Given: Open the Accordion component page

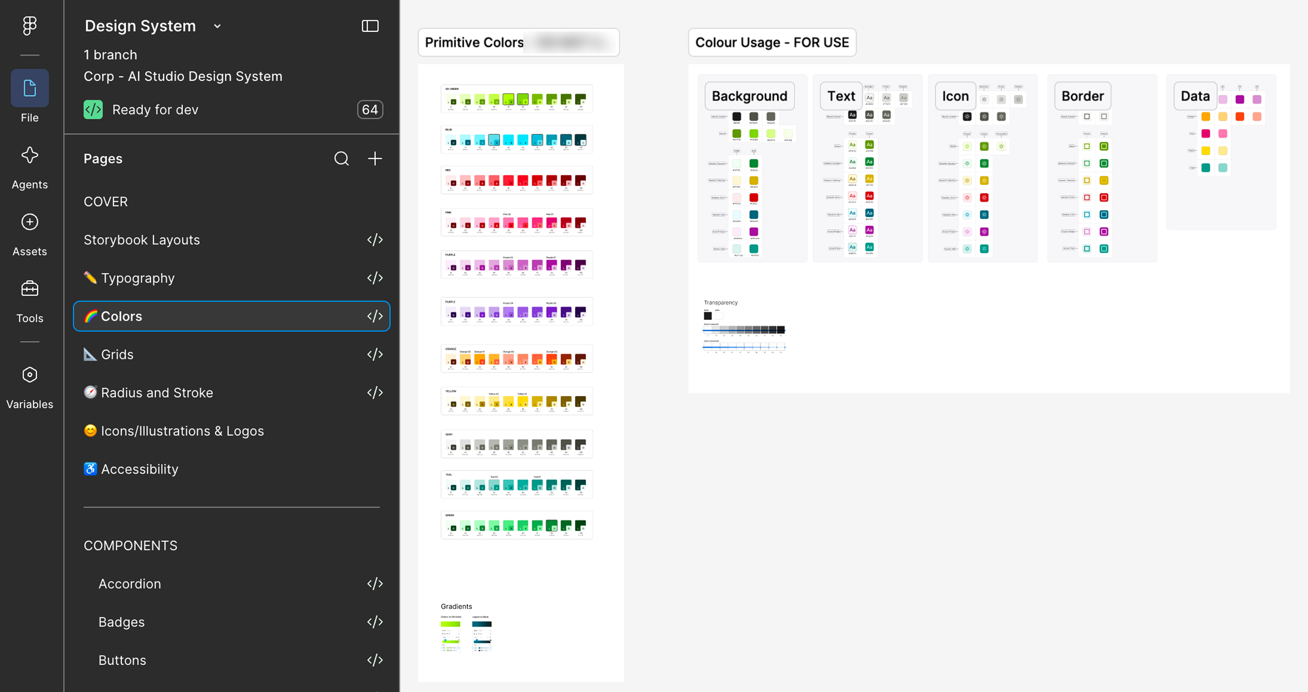Looking at the screenshot, I should [129, 584].
